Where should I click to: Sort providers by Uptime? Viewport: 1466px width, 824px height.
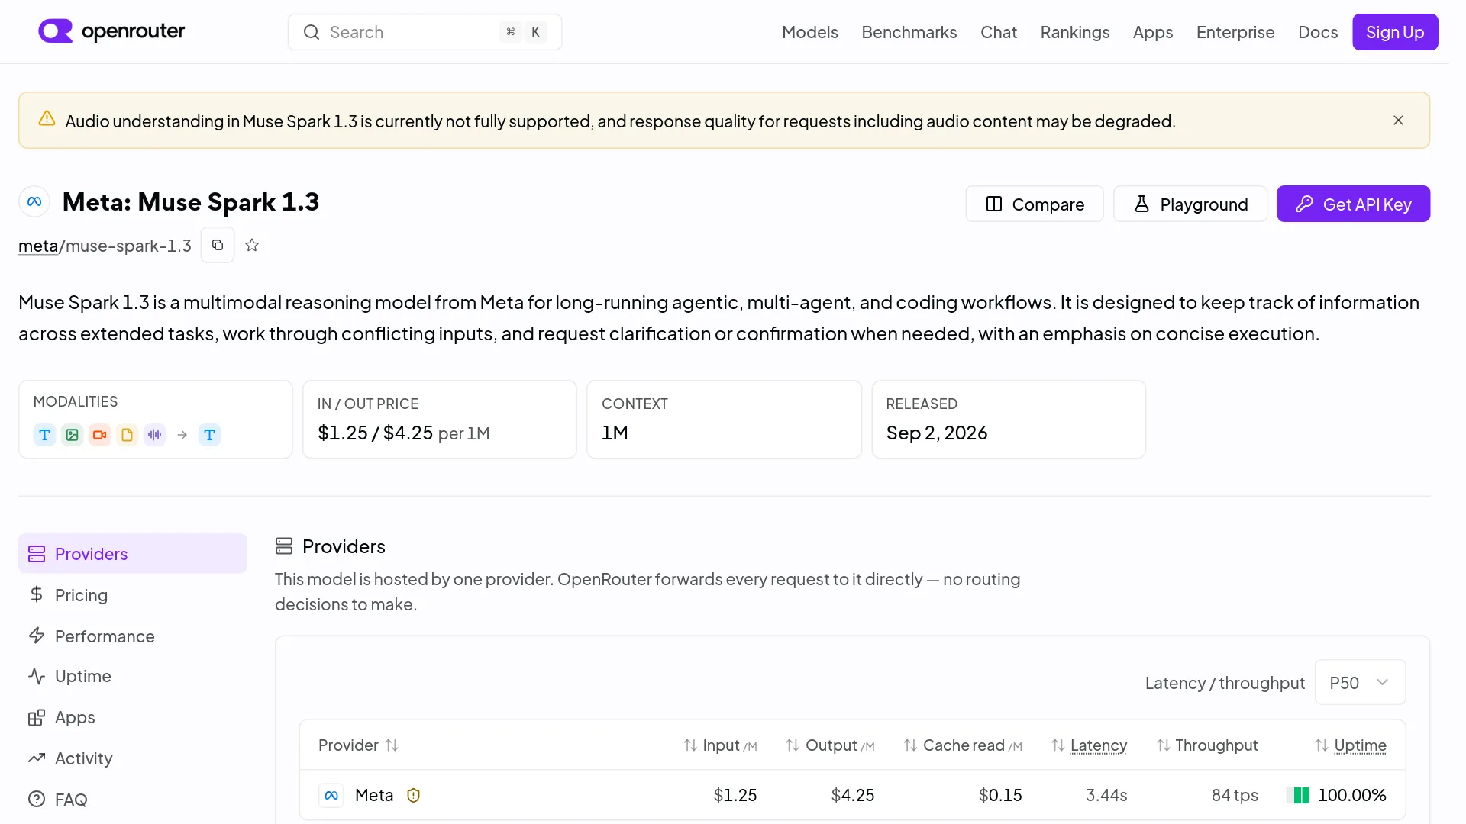[1350, 745]
